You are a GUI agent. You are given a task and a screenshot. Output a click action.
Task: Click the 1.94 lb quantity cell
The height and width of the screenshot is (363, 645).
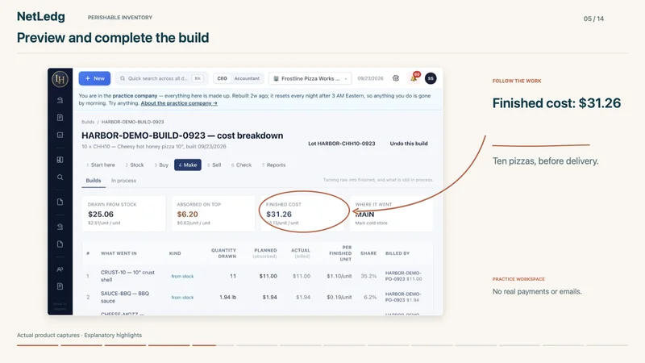click(228, 297)
